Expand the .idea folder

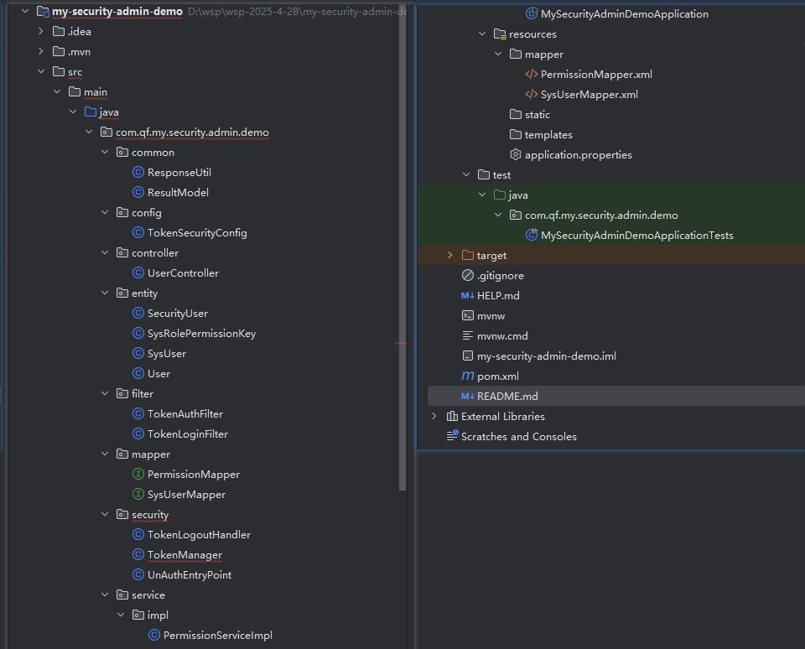[x=40, y=31]
